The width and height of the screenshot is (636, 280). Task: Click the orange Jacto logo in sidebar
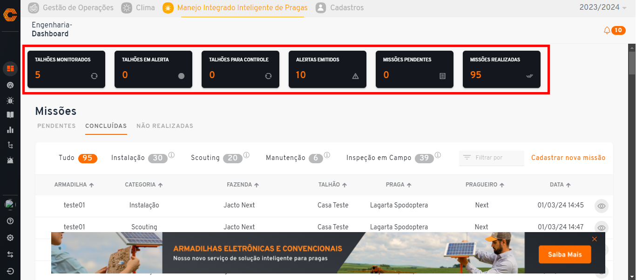click(10, 15)
